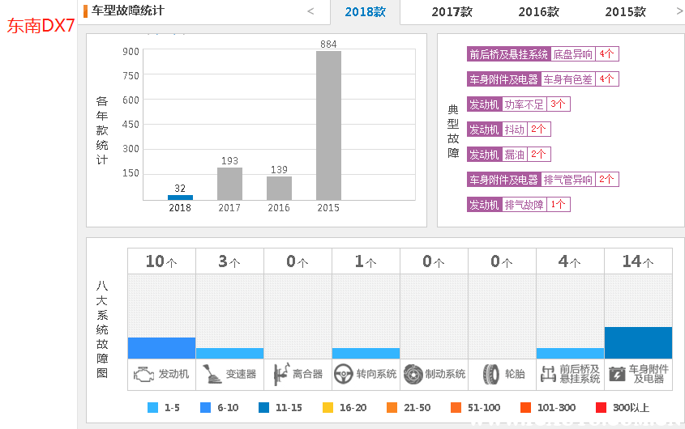685x429 pixels.
Task: Click the 11-15 legend color swatch
Action: [x=263, y=408]
